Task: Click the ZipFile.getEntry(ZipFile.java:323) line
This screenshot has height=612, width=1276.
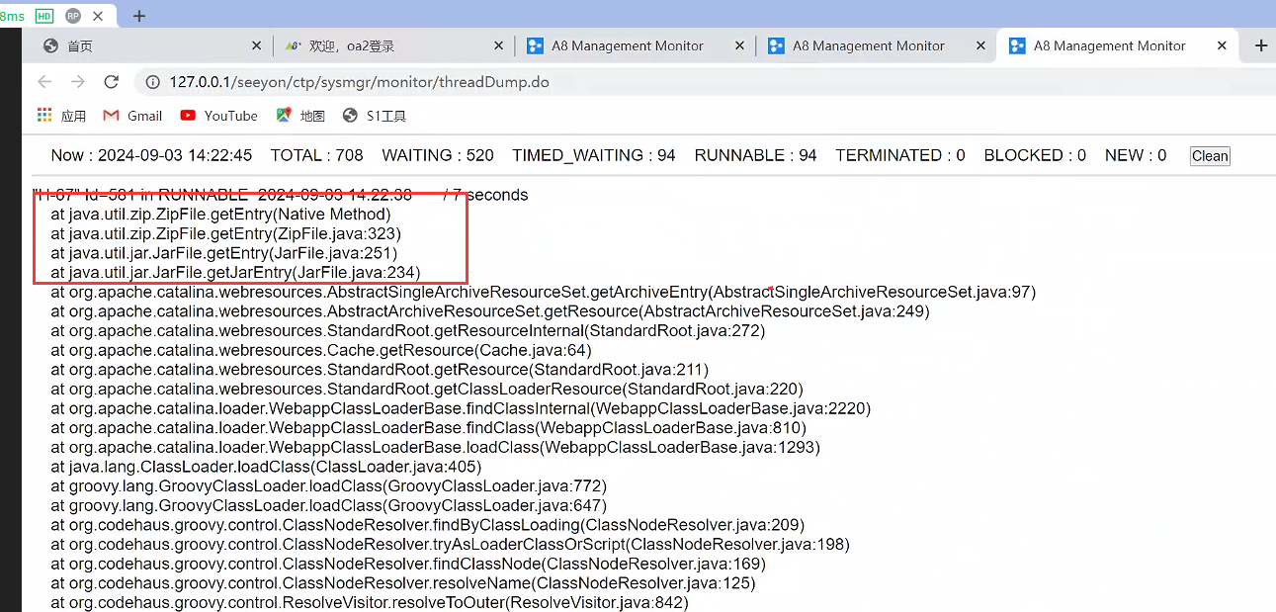Action: coord(226,233)
